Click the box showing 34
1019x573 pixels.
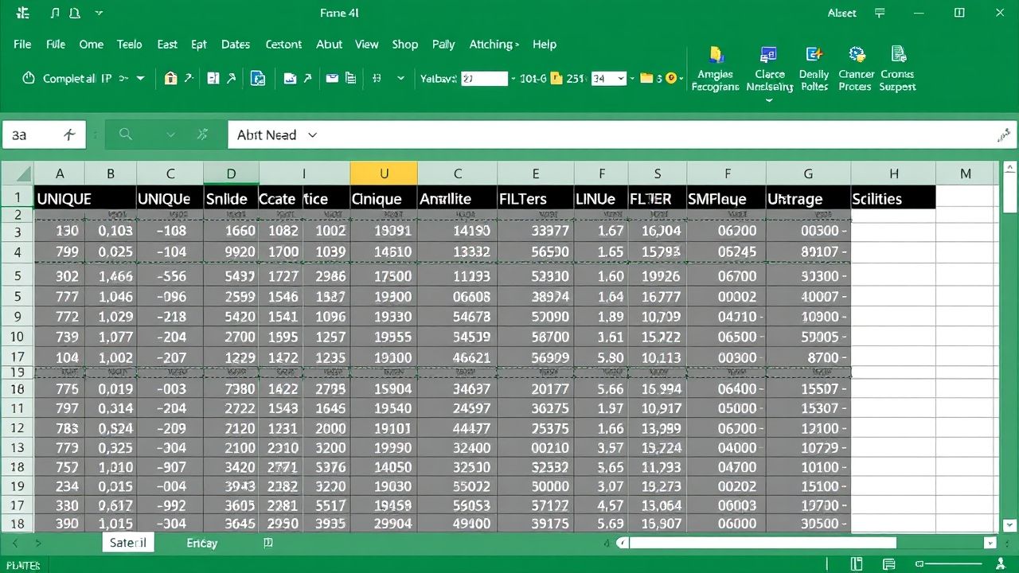[608, 79]
